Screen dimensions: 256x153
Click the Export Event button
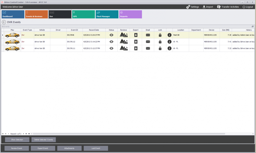(43, 148)
